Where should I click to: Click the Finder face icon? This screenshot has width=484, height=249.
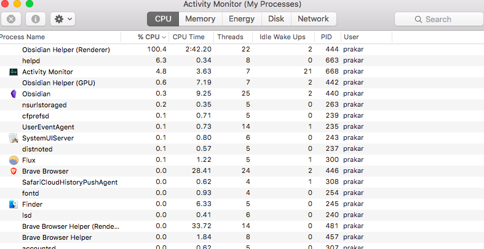[x=14, y=204]
